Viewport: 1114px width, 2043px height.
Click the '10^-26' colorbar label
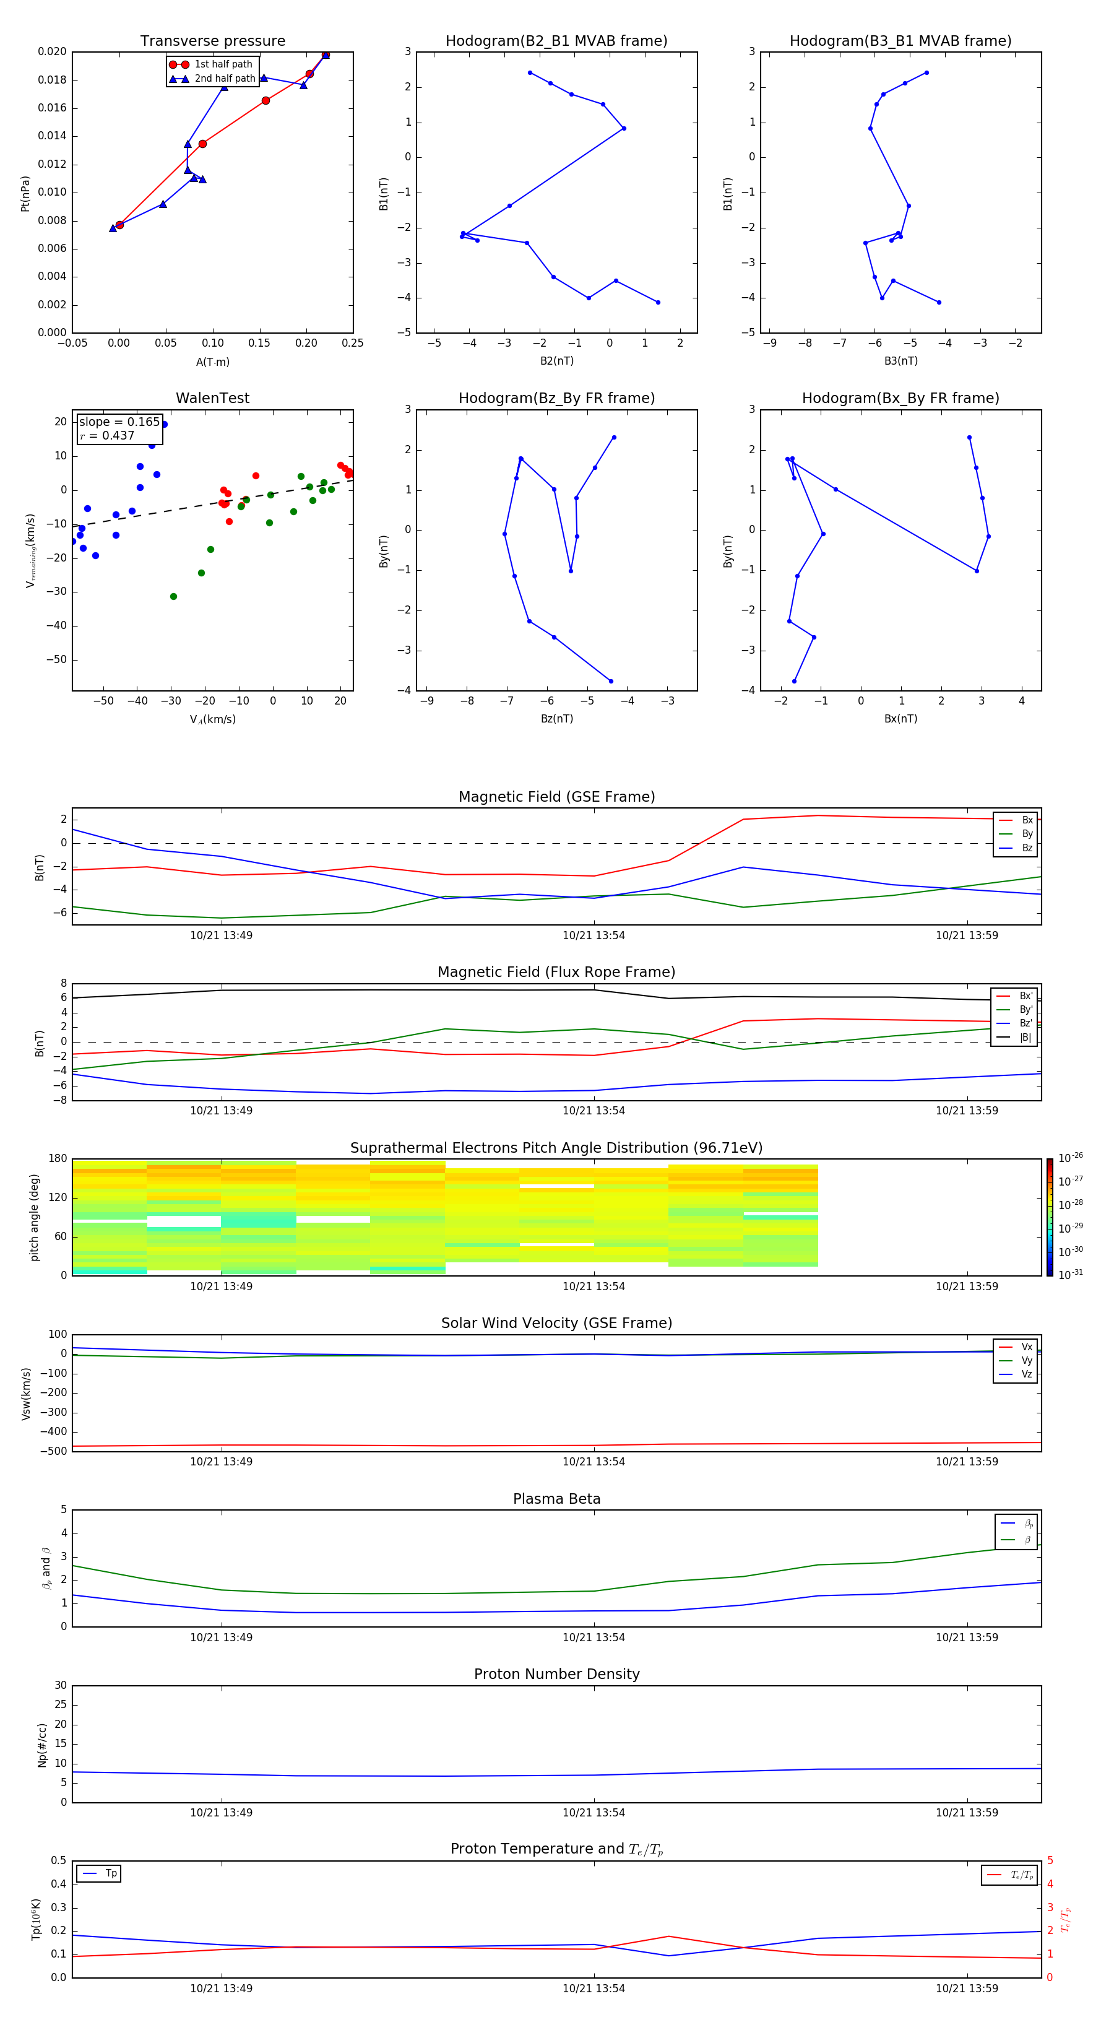(x=1071, y=1158)
